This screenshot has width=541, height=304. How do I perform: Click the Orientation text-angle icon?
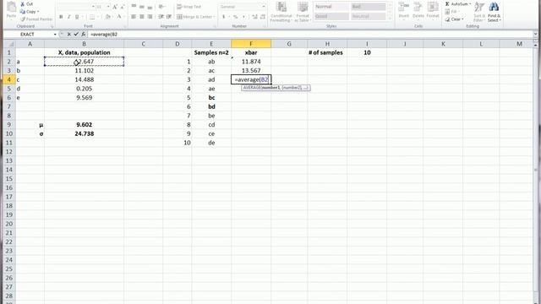161,7
